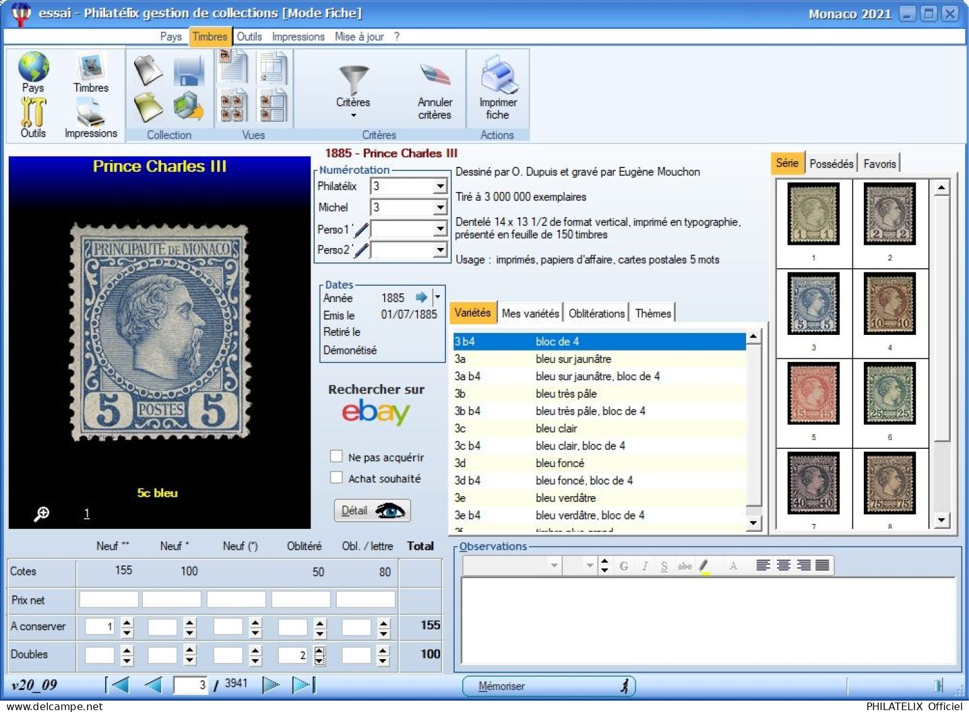Open the Détail button

click(x=372, y=511)
